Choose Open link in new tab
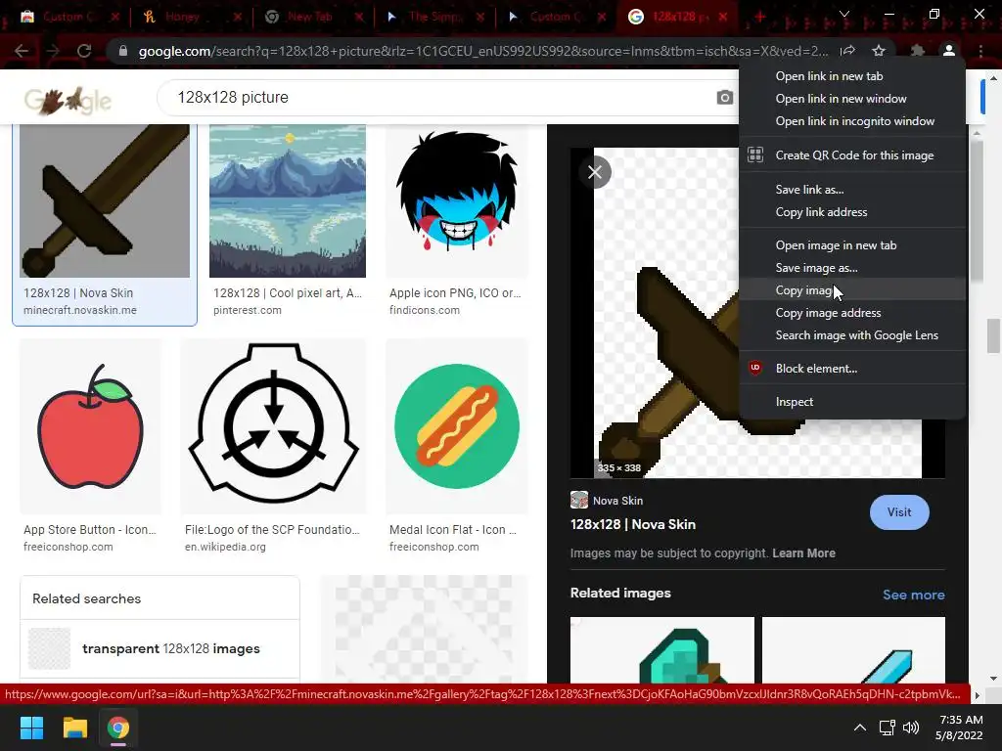The height and width of the screenshot is (751, 1002). pyautogui.click(x=852, y=76)
